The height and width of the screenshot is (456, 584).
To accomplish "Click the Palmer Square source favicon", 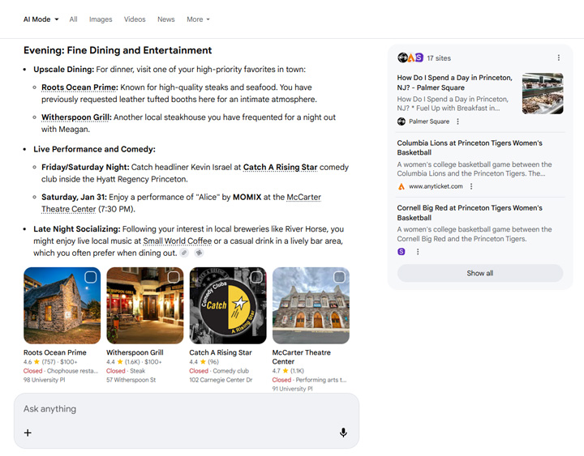I will (401, 121).
